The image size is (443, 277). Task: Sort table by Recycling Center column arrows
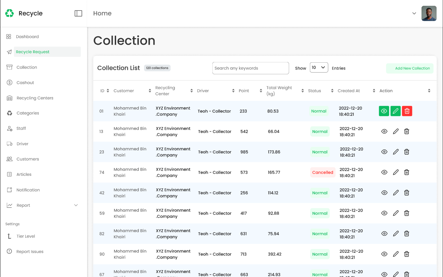click(192, 91)
